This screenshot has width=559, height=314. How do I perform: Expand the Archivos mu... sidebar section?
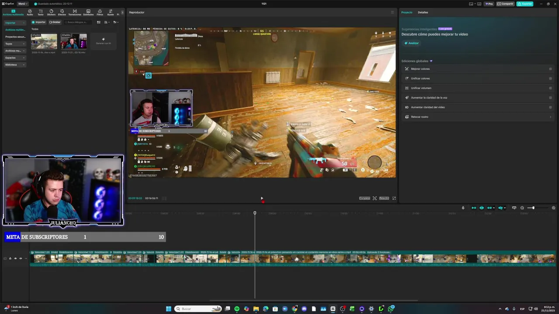(15, 51)
